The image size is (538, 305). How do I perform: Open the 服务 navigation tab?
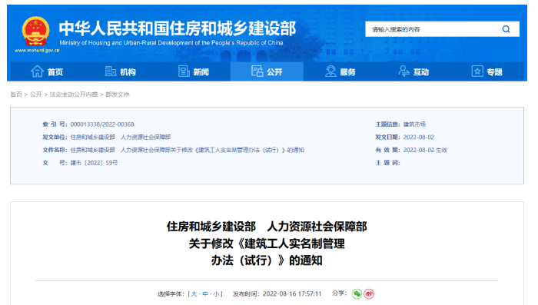coord(340,71)
